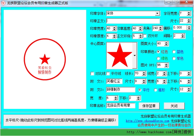The height and width of the screenshot is (136, 194).
Task: Select 紫色 purple seal color
Action: click(x=174, y=58)
